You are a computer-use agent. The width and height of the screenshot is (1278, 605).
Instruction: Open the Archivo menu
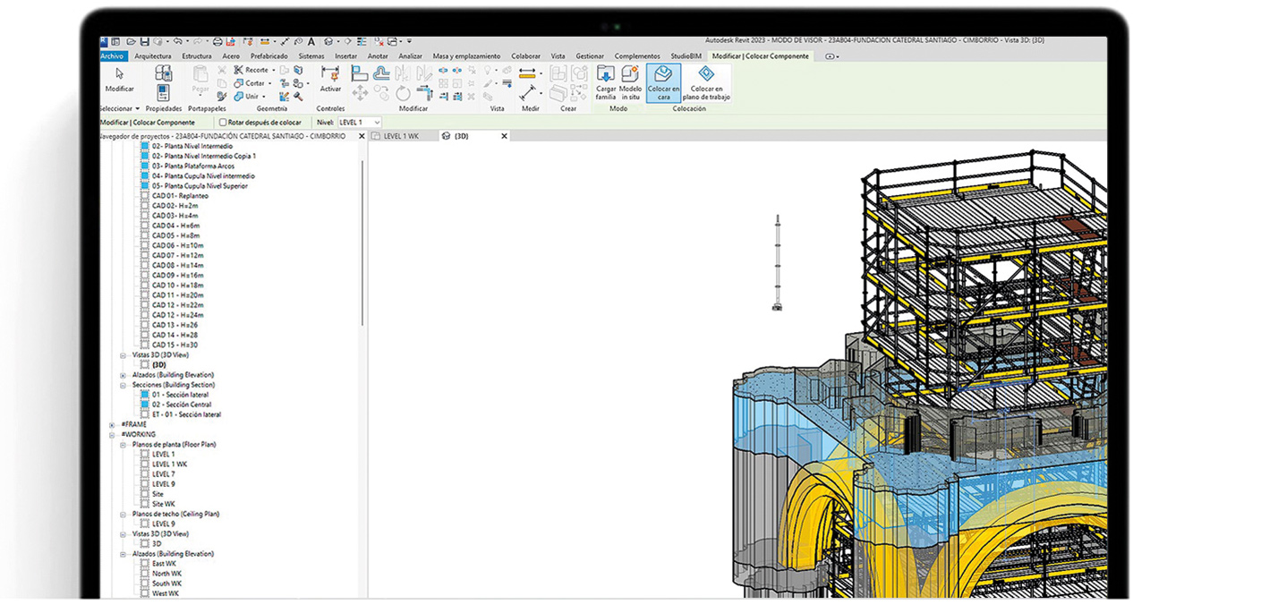pyautogui.click(x=113, y=56)
